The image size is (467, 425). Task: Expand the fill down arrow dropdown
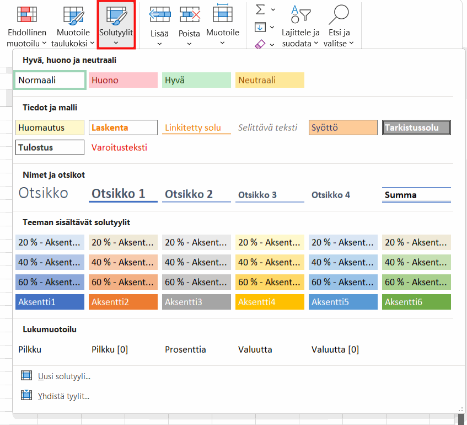pos(272,28)
